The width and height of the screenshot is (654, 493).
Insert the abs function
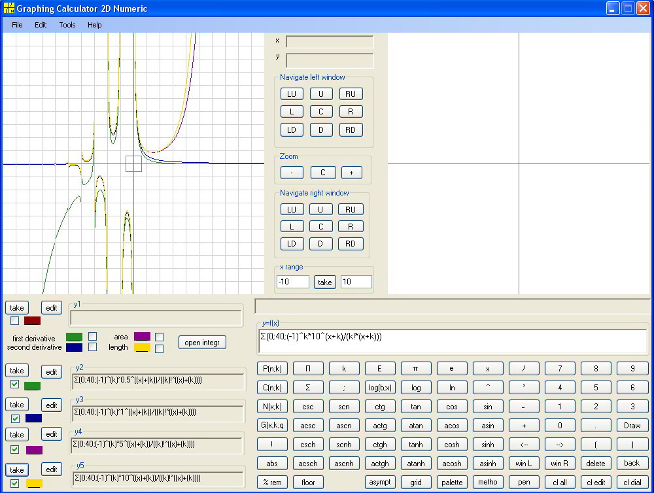point(272,464)
